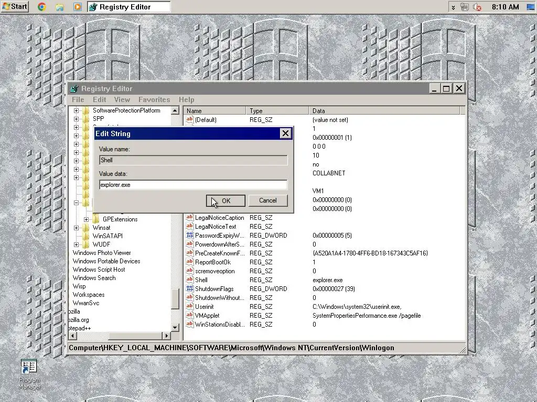Expand the SPP key

(x=77, y=119)
